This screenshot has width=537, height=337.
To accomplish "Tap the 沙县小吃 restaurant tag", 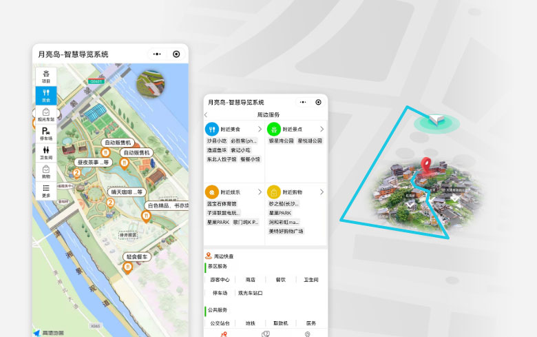I will pyautogui.click(x=218, y=141).
